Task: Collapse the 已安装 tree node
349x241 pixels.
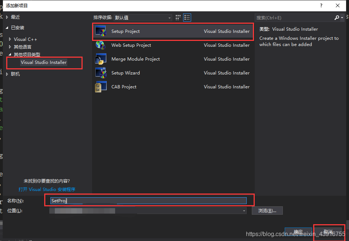Action: tap(7, 27)
